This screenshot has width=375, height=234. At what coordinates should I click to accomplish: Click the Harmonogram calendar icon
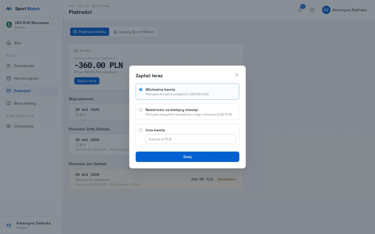pyautogui.click(x=9, y=78)
